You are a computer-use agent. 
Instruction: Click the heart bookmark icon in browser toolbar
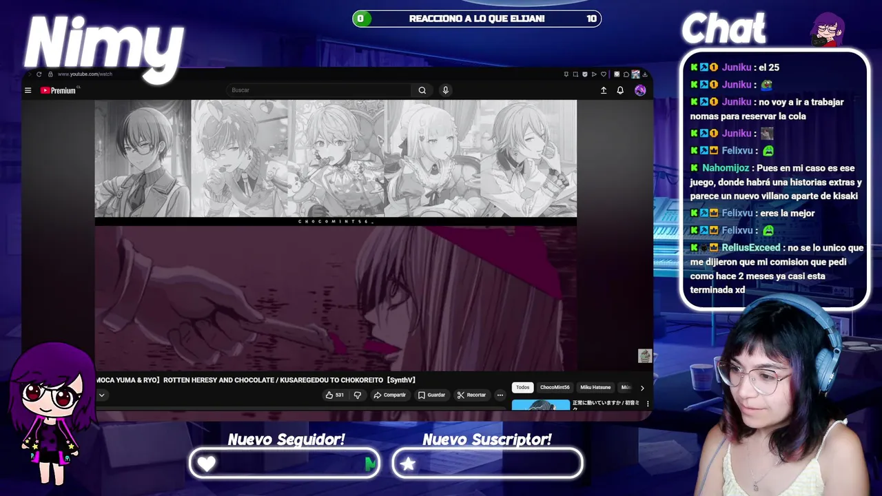[604, 74]
